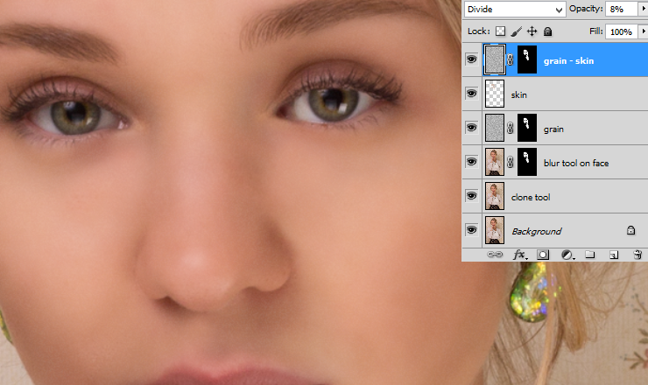Hide the grain layer

pos(471,128)
